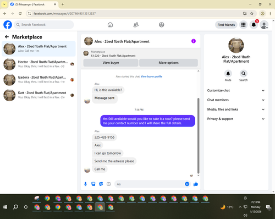The image size is (275, 219).
Task: Click More options button
Action: [x=168, y=63]
